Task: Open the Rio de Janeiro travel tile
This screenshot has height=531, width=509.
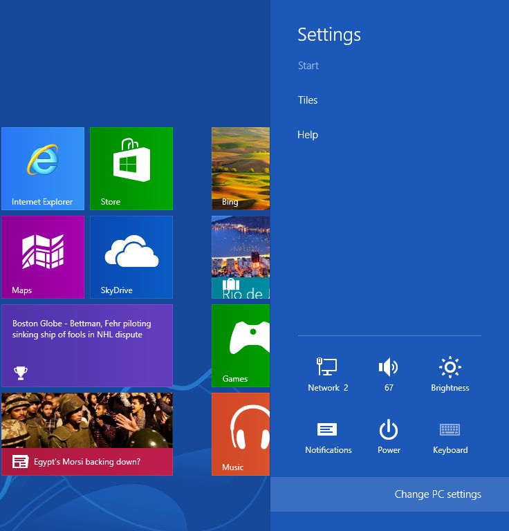Action: 241,257
